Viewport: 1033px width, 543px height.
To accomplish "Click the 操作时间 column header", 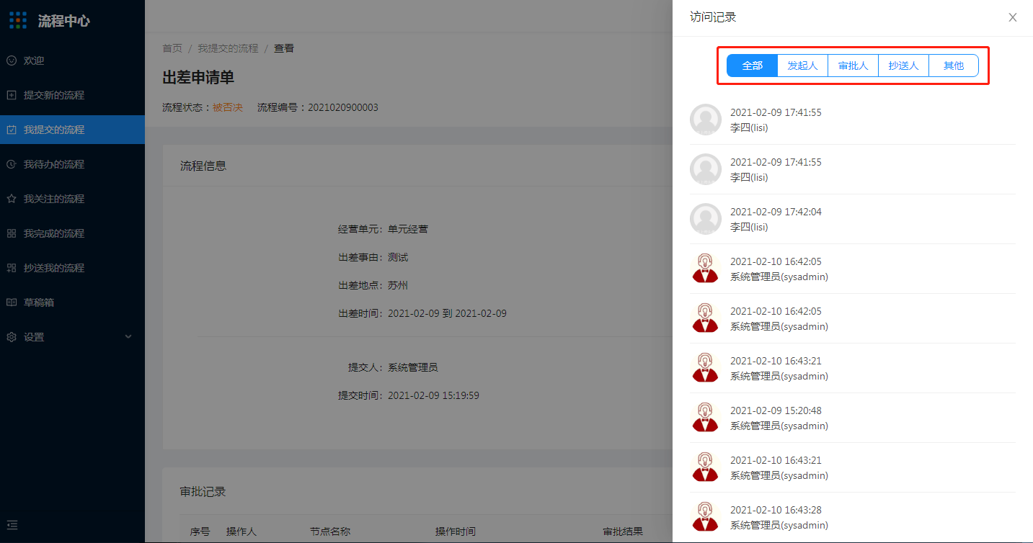I will [x=456, y=531].
